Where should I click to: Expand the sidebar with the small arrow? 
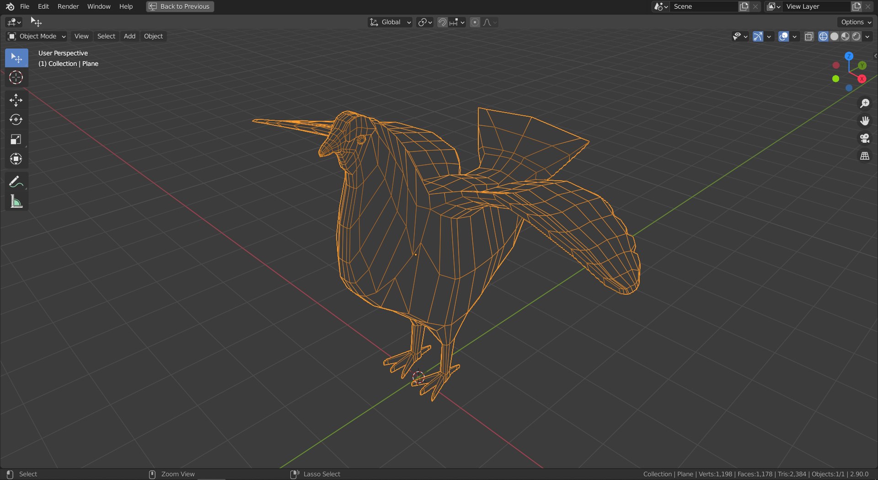[x=875, y=56]
